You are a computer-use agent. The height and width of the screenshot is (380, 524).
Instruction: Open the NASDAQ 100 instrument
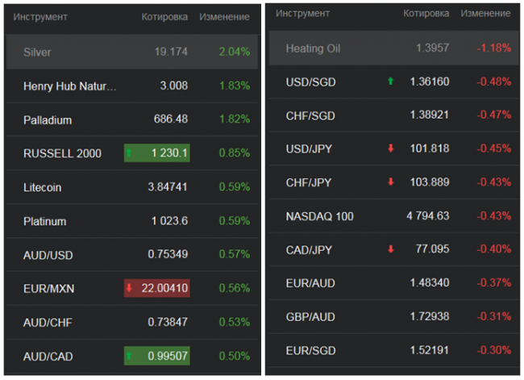(x=319, y=216)
